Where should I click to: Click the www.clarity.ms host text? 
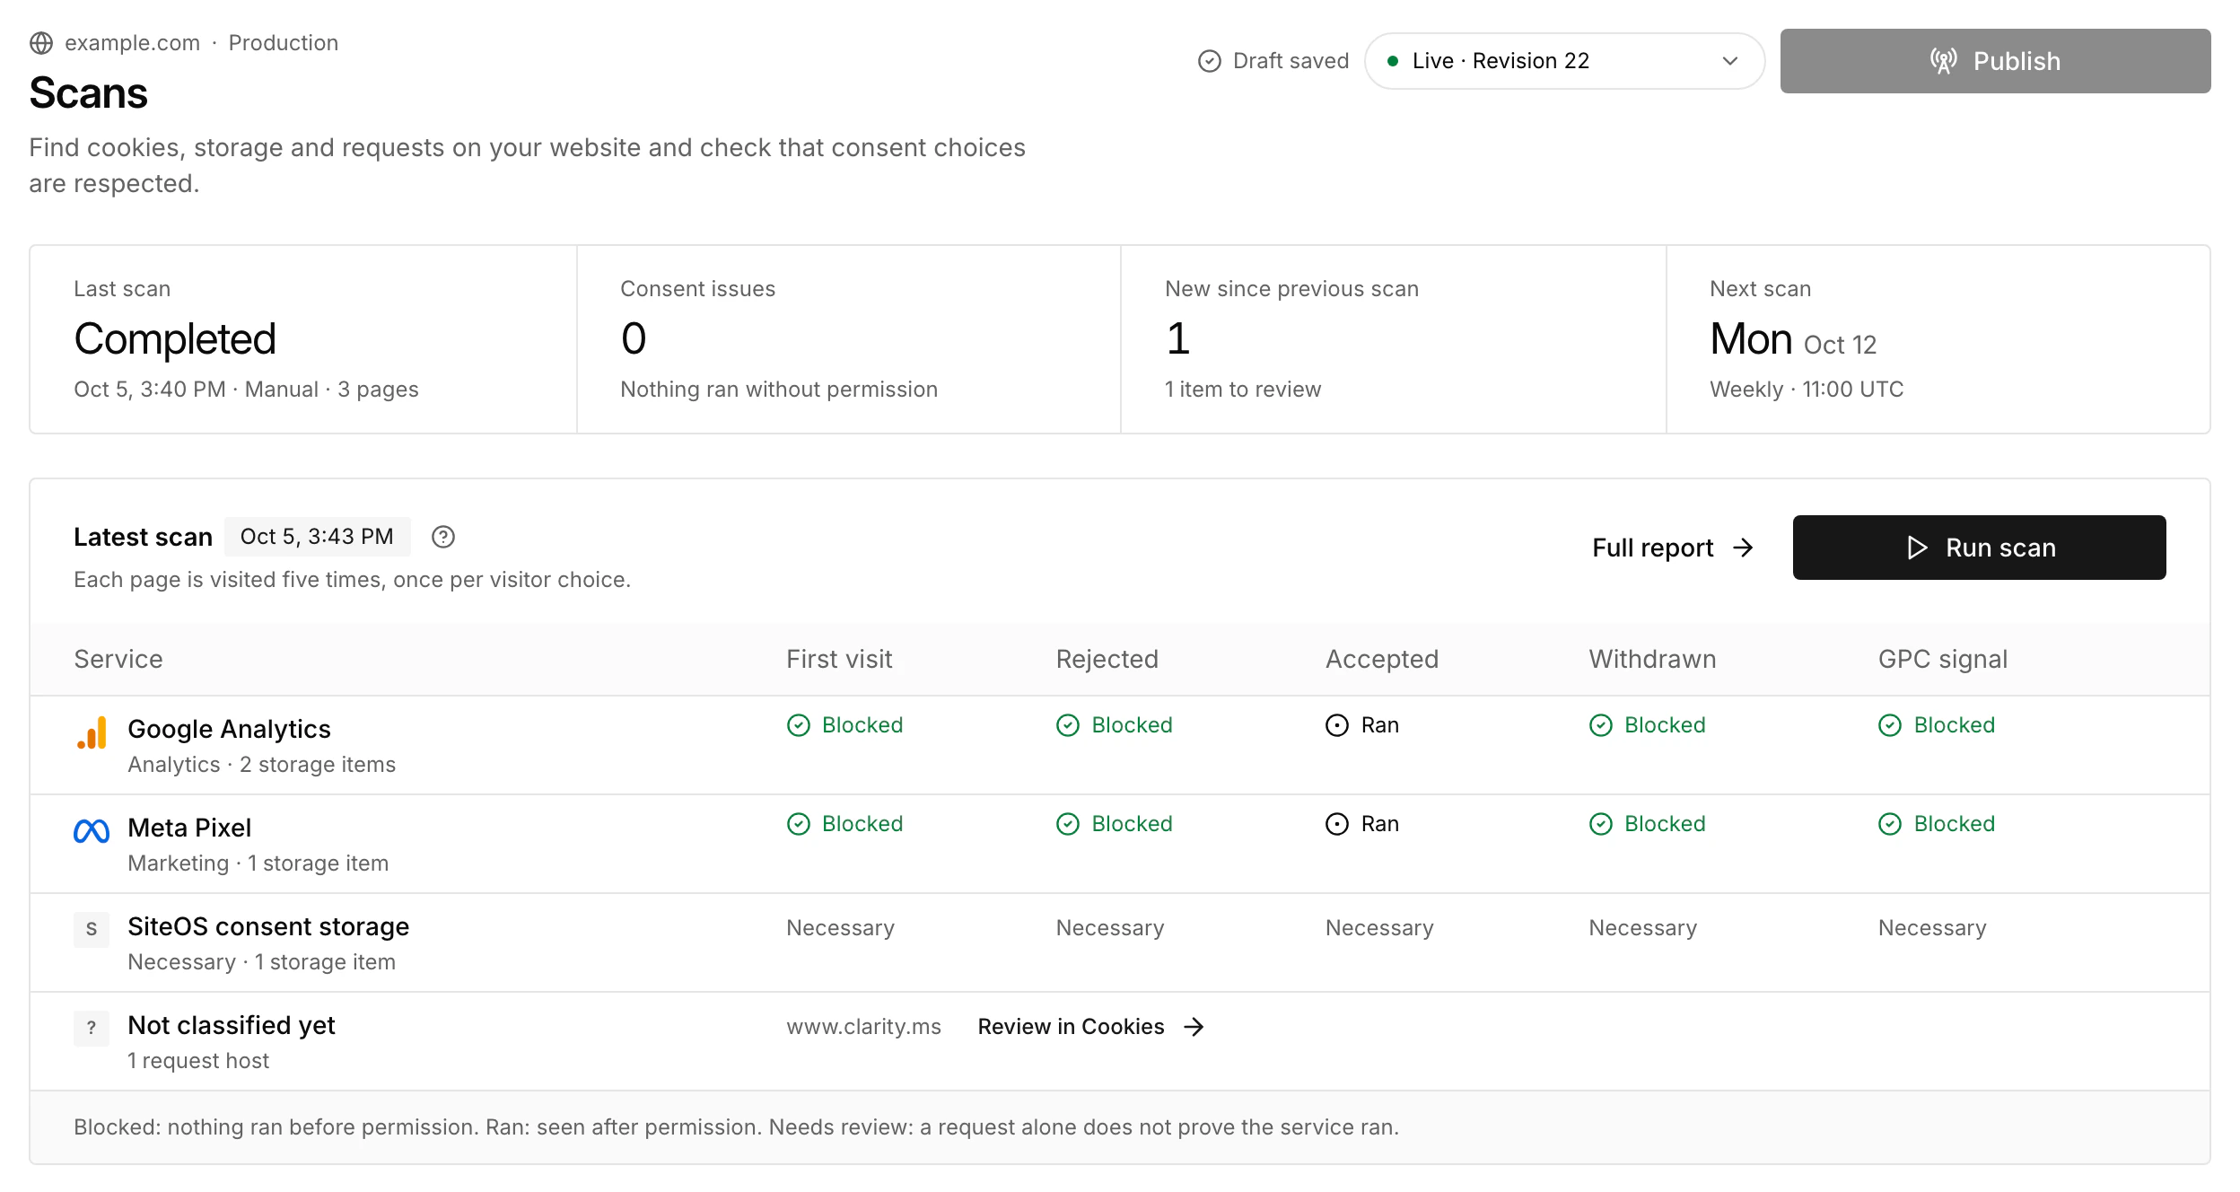(x=863, y=1027)
